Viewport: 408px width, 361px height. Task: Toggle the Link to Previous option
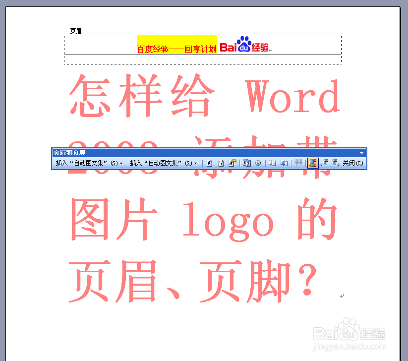298,163
